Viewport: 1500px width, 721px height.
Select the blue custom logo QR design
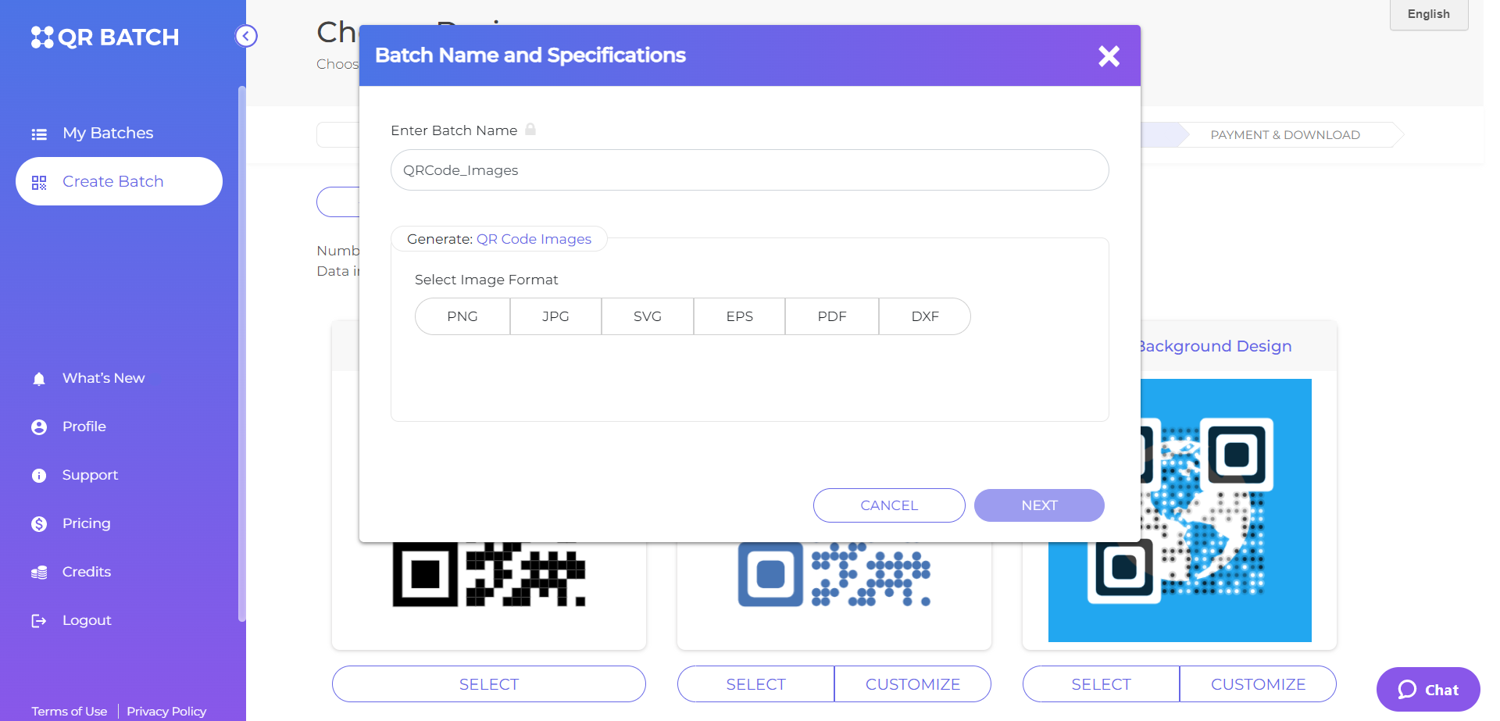pos(755,684)
